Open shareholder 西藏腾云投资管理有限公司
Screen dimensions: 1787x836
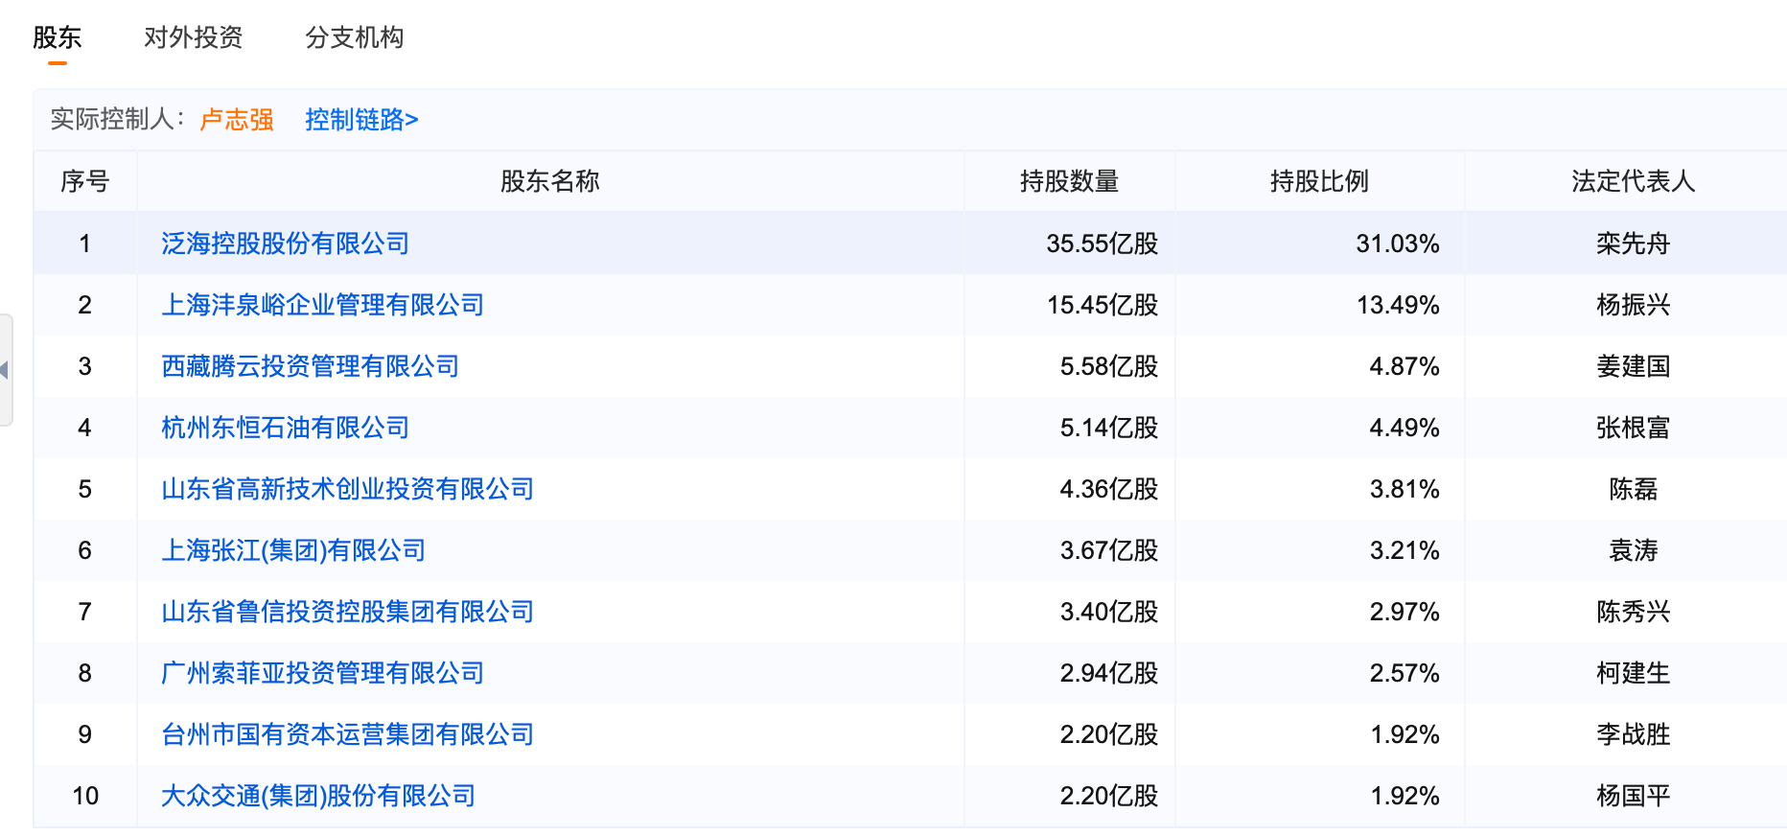click(311, 366)
